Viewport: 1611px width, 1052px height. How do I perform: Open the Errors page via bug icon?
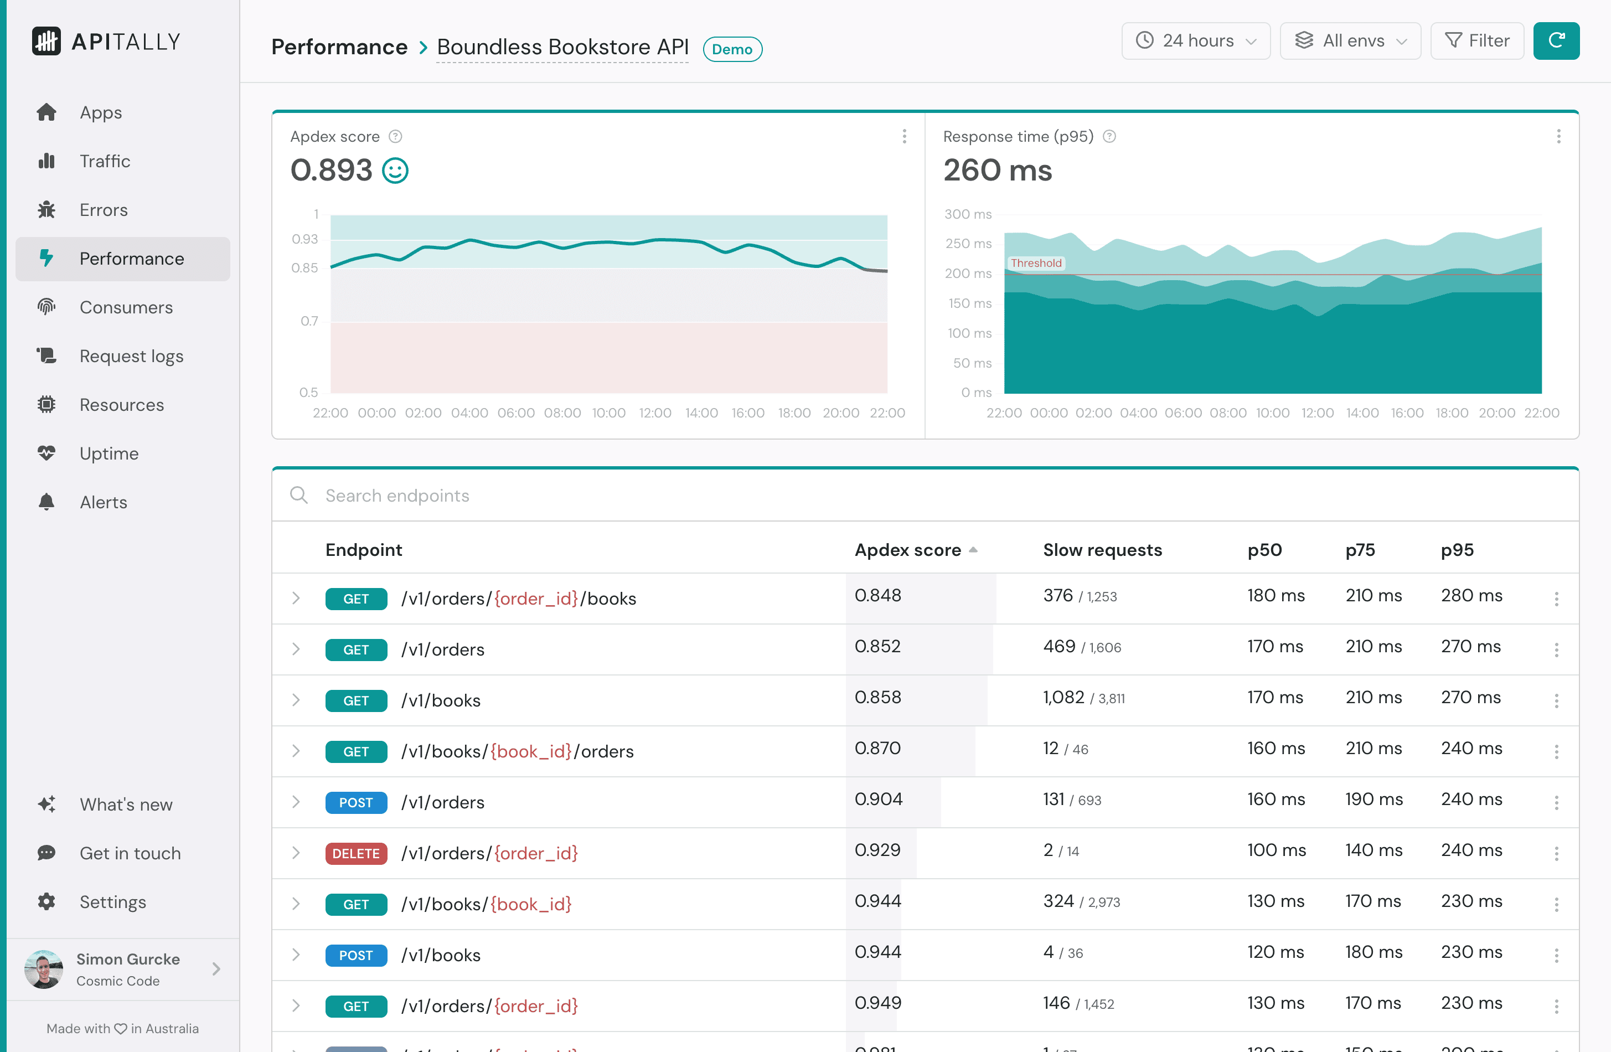(x=47, y=210)
